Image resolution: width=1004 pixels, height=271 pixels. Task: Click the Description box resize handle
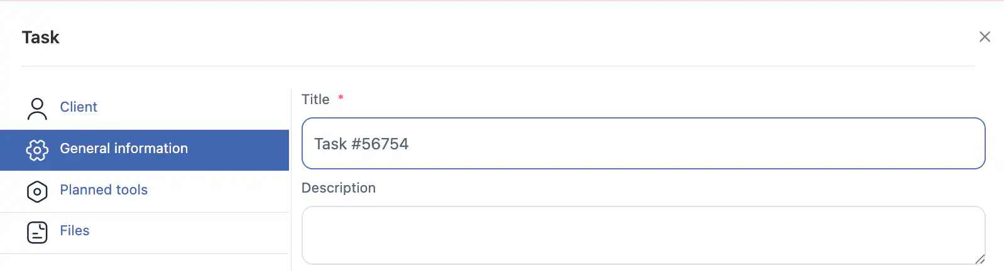(x=979, y=259)
